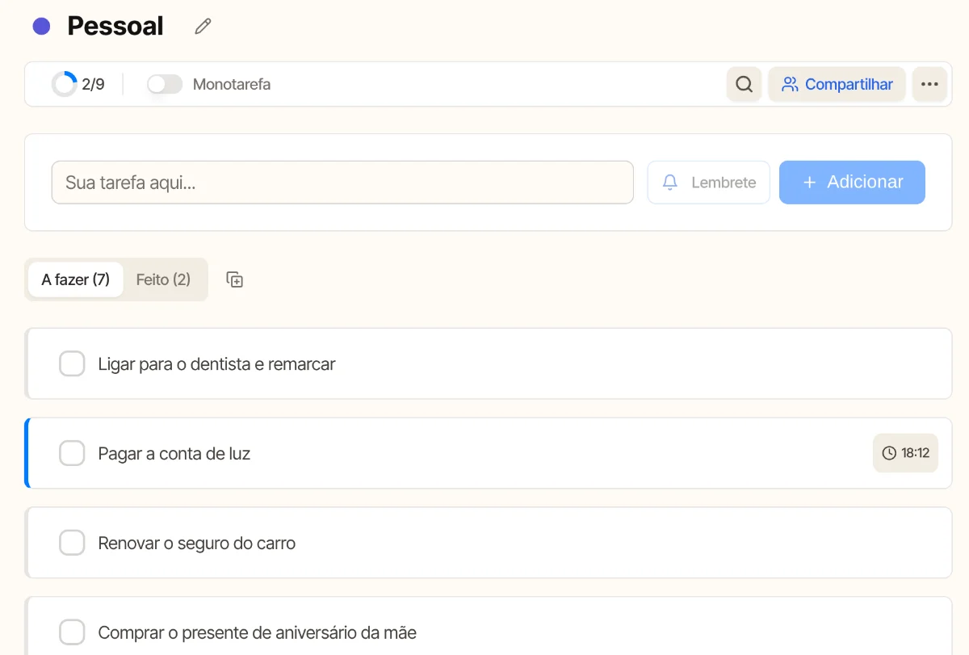Click the purple list color dot
This screenshot has width=969, height=655.
[41, 27]
